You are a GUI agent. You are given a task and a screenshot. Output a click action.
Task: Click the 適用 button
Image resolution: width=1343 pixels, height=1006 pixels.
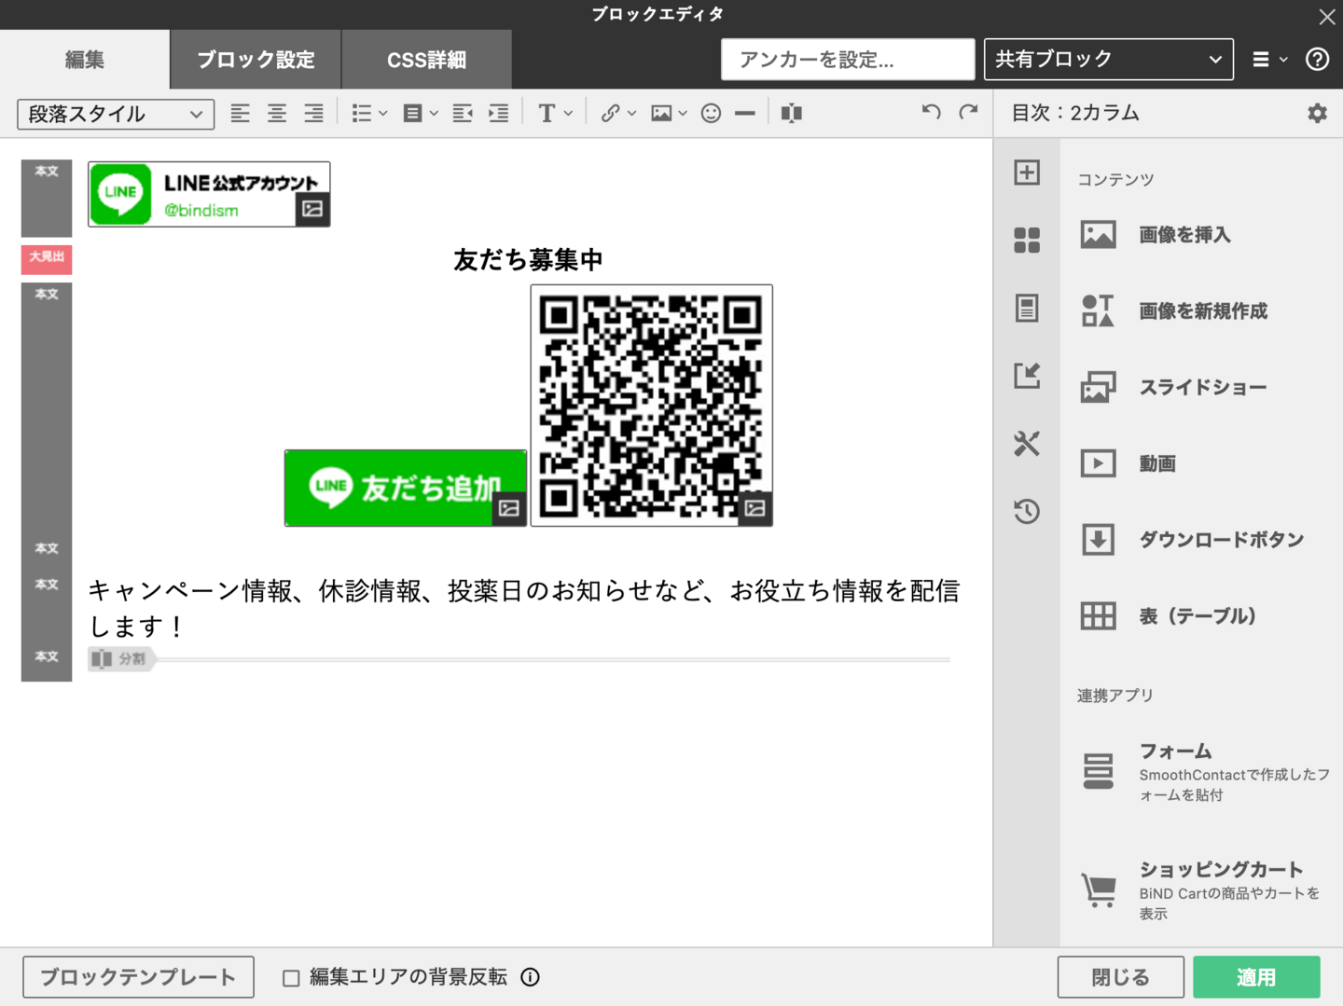point(1256,977)
